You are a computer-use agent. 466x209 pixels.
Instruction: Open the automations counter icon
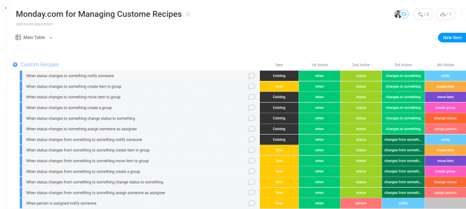(446, 14)
